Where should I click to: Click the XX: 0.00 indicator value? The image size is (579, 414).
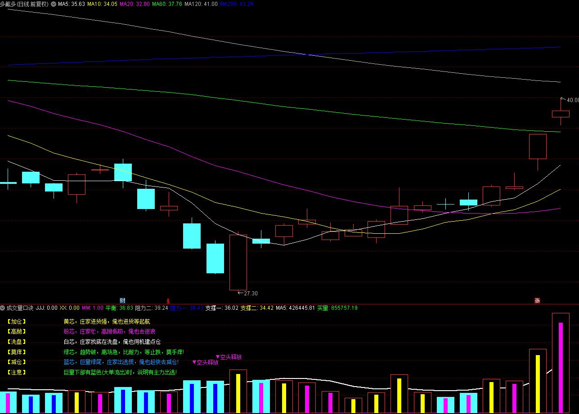pos(69,308)
